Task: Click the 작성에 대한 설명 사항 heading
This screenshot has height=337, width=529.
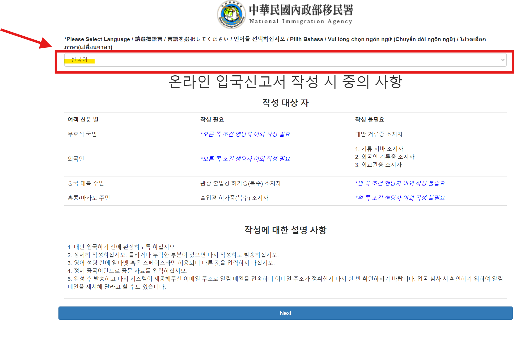Action: [285, 230]
